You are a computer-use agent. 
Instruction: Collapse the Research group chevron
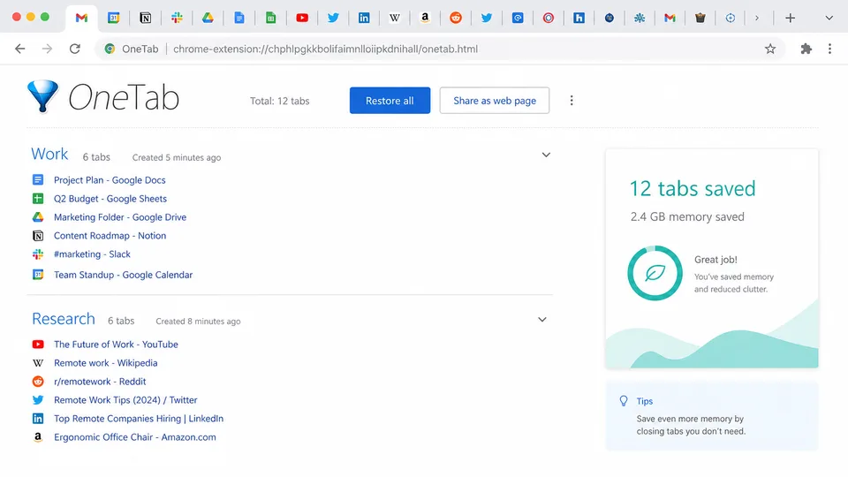click(x=541, y=320)
